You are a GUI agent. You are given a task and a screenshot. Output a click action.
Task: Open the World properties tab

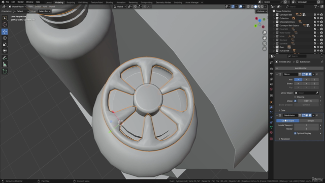pos(271,89)
